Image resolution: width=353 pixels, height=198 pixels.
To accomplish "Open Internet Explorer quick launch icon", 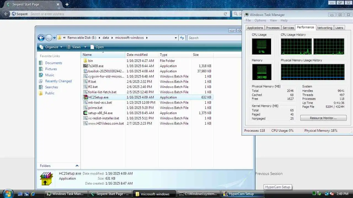I will pos(33,194).
